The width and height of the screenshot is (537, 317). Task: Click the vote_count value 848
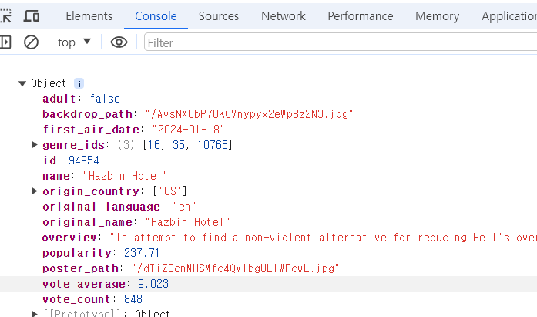(133, 299)
